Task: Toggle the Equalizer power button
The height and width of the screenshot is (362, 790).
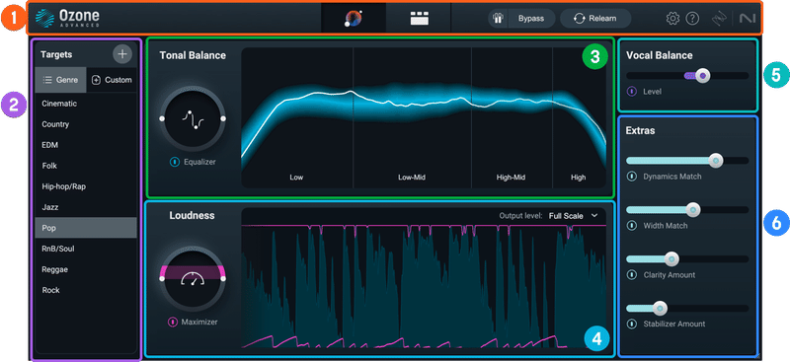Action: click(175, 162)
